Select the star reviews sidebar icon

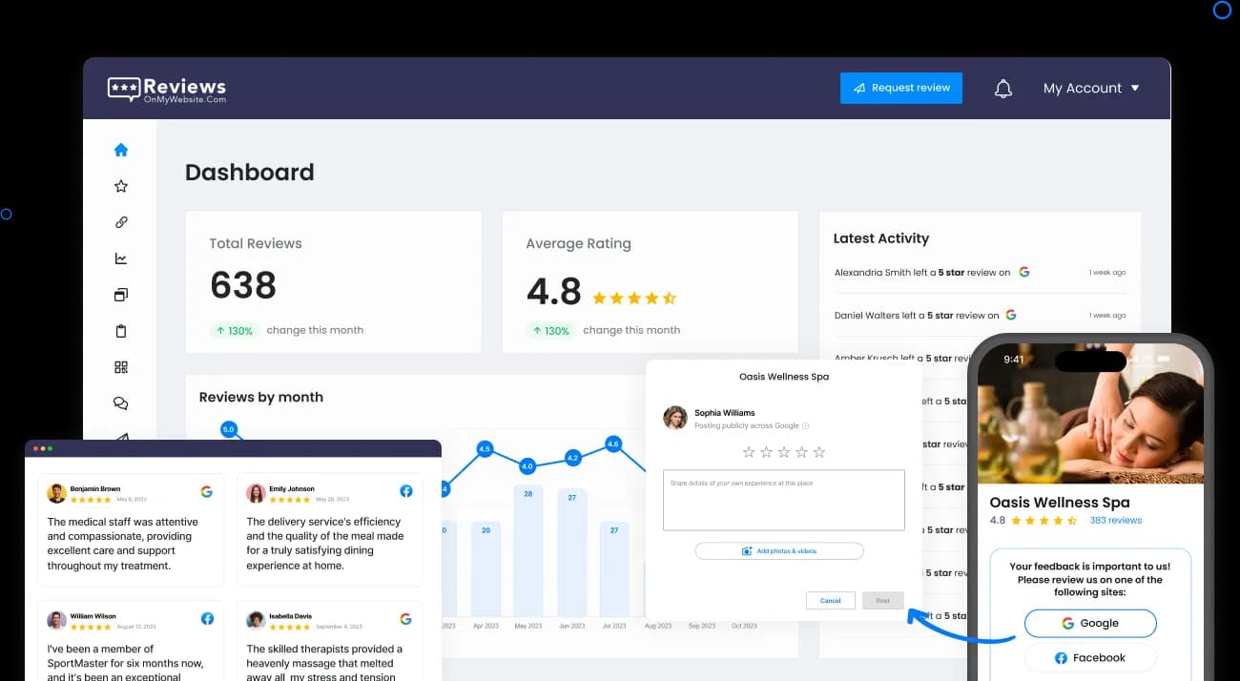(121, 186)
